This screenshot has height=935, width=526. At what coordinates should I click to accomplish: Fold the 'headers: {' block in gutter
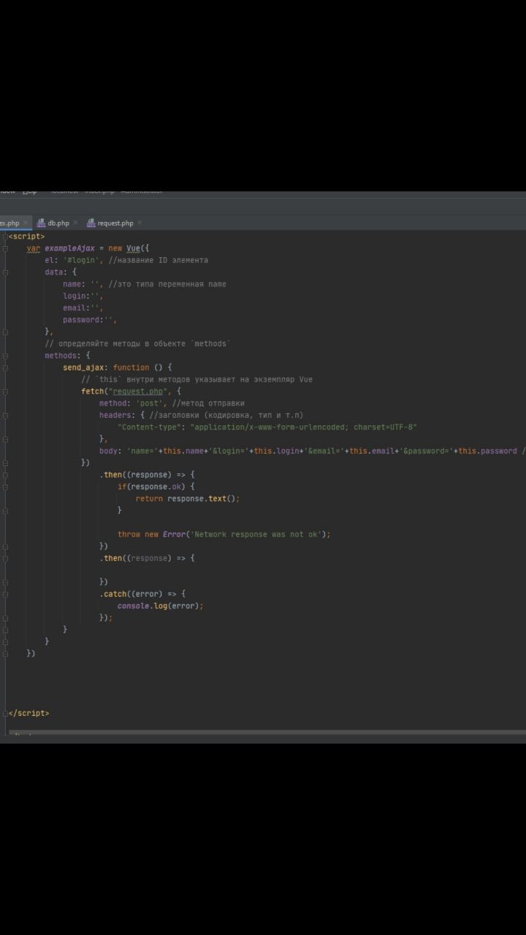click(x=5, y=415)
